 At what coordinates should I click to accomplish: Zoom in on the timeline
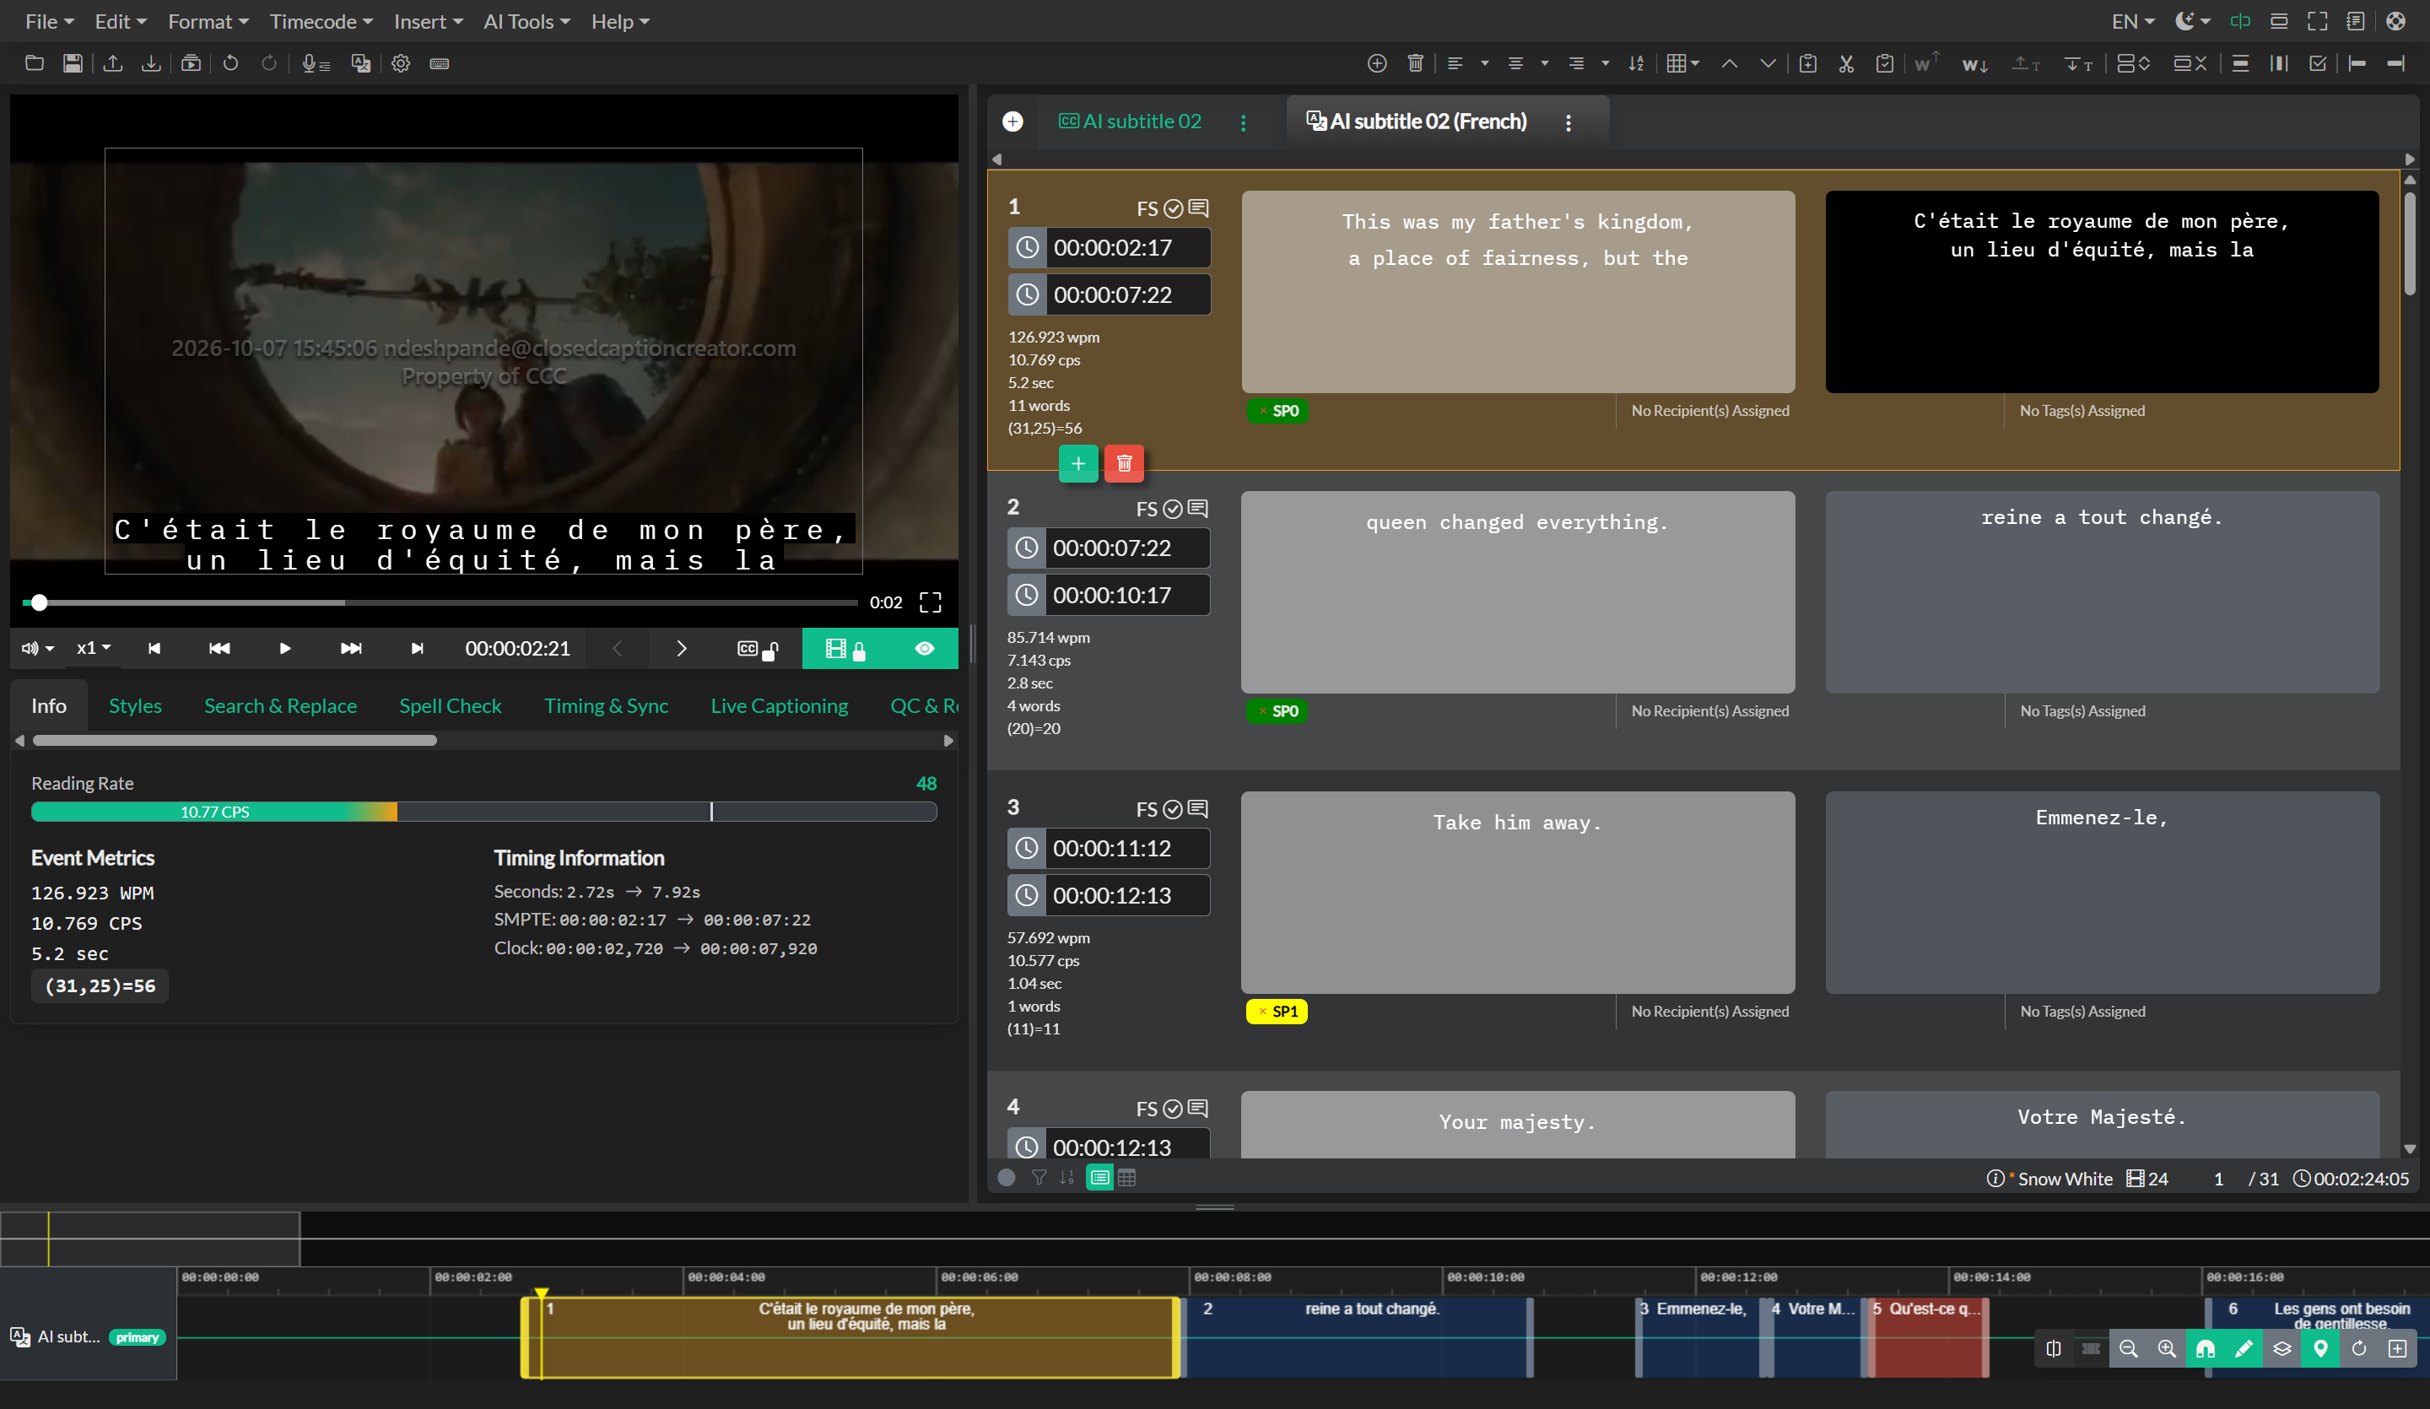coord(2167,1349)
